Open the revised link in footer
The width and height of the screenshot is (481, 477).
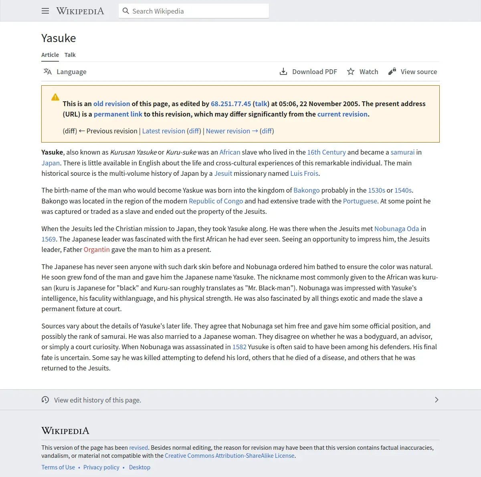[139, 448]
